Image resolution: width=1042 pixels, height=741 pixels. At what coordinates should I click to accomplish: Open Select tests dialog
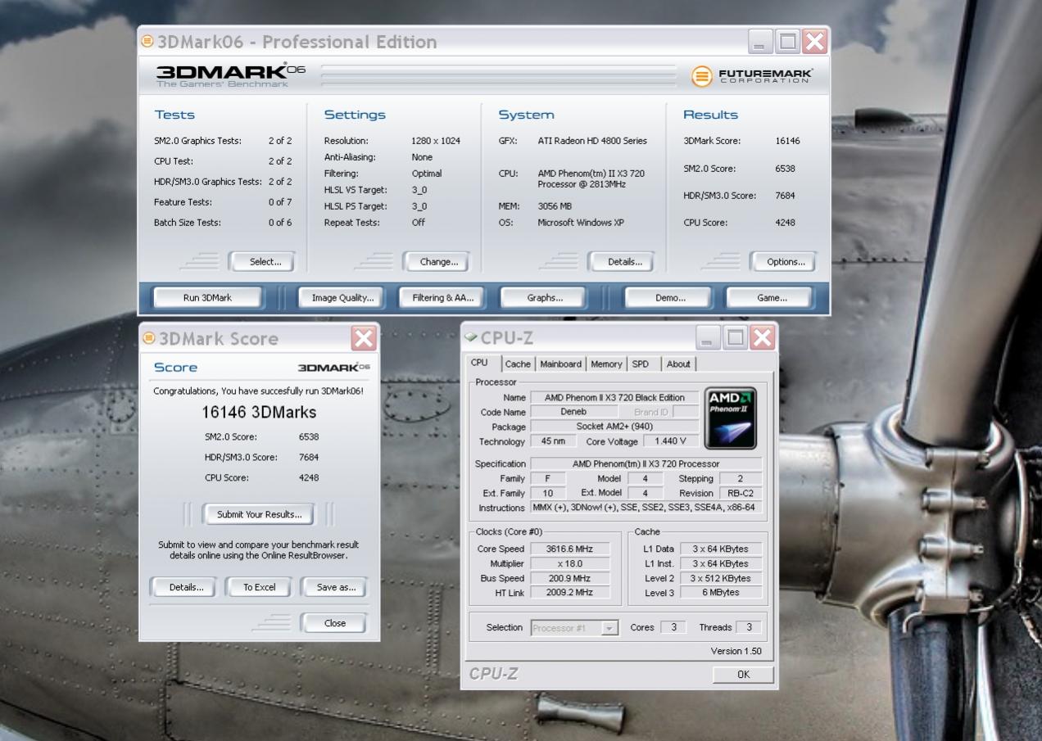[x=260, y=262]
